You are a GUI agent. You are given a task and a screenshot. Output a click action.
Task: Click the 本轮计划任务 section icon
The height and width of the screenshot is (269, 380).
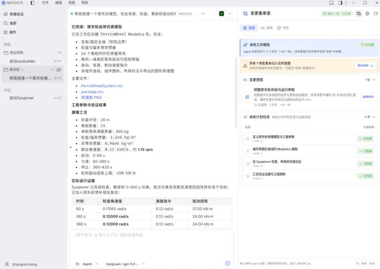pyautogui.click(x=245, y=117)
